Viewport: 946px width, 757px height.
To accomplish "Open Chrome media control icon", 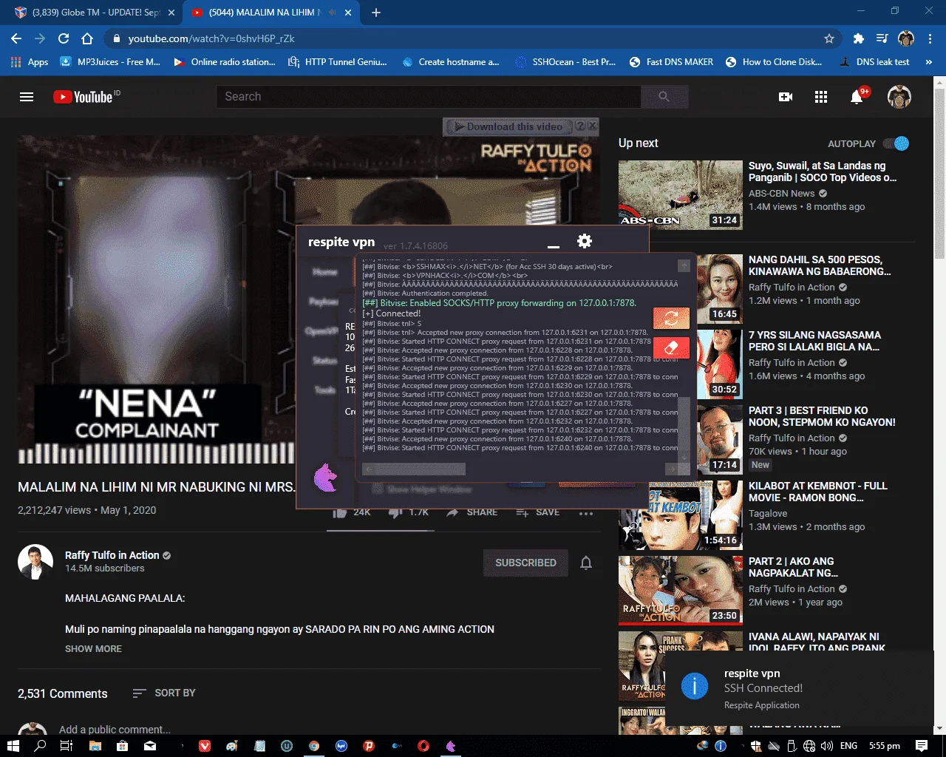I will click(882, 38).
